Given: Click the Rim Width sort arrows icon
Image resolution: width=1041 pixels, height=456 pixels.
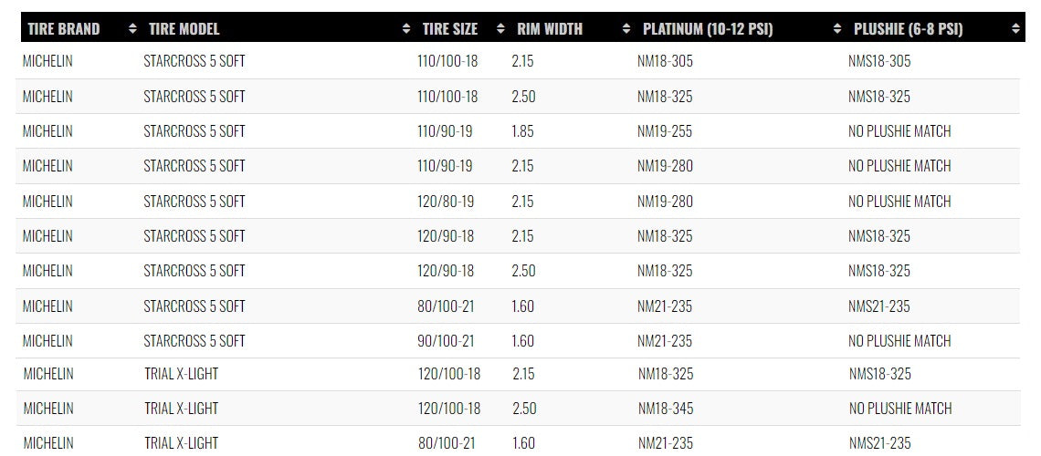Looking at the screenshot, I should coord(626,29).
